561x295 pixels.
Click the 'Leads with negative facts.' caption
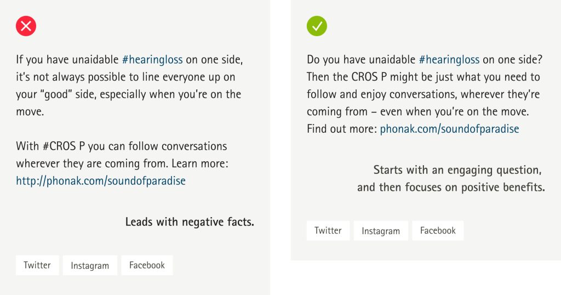[190, 222]
